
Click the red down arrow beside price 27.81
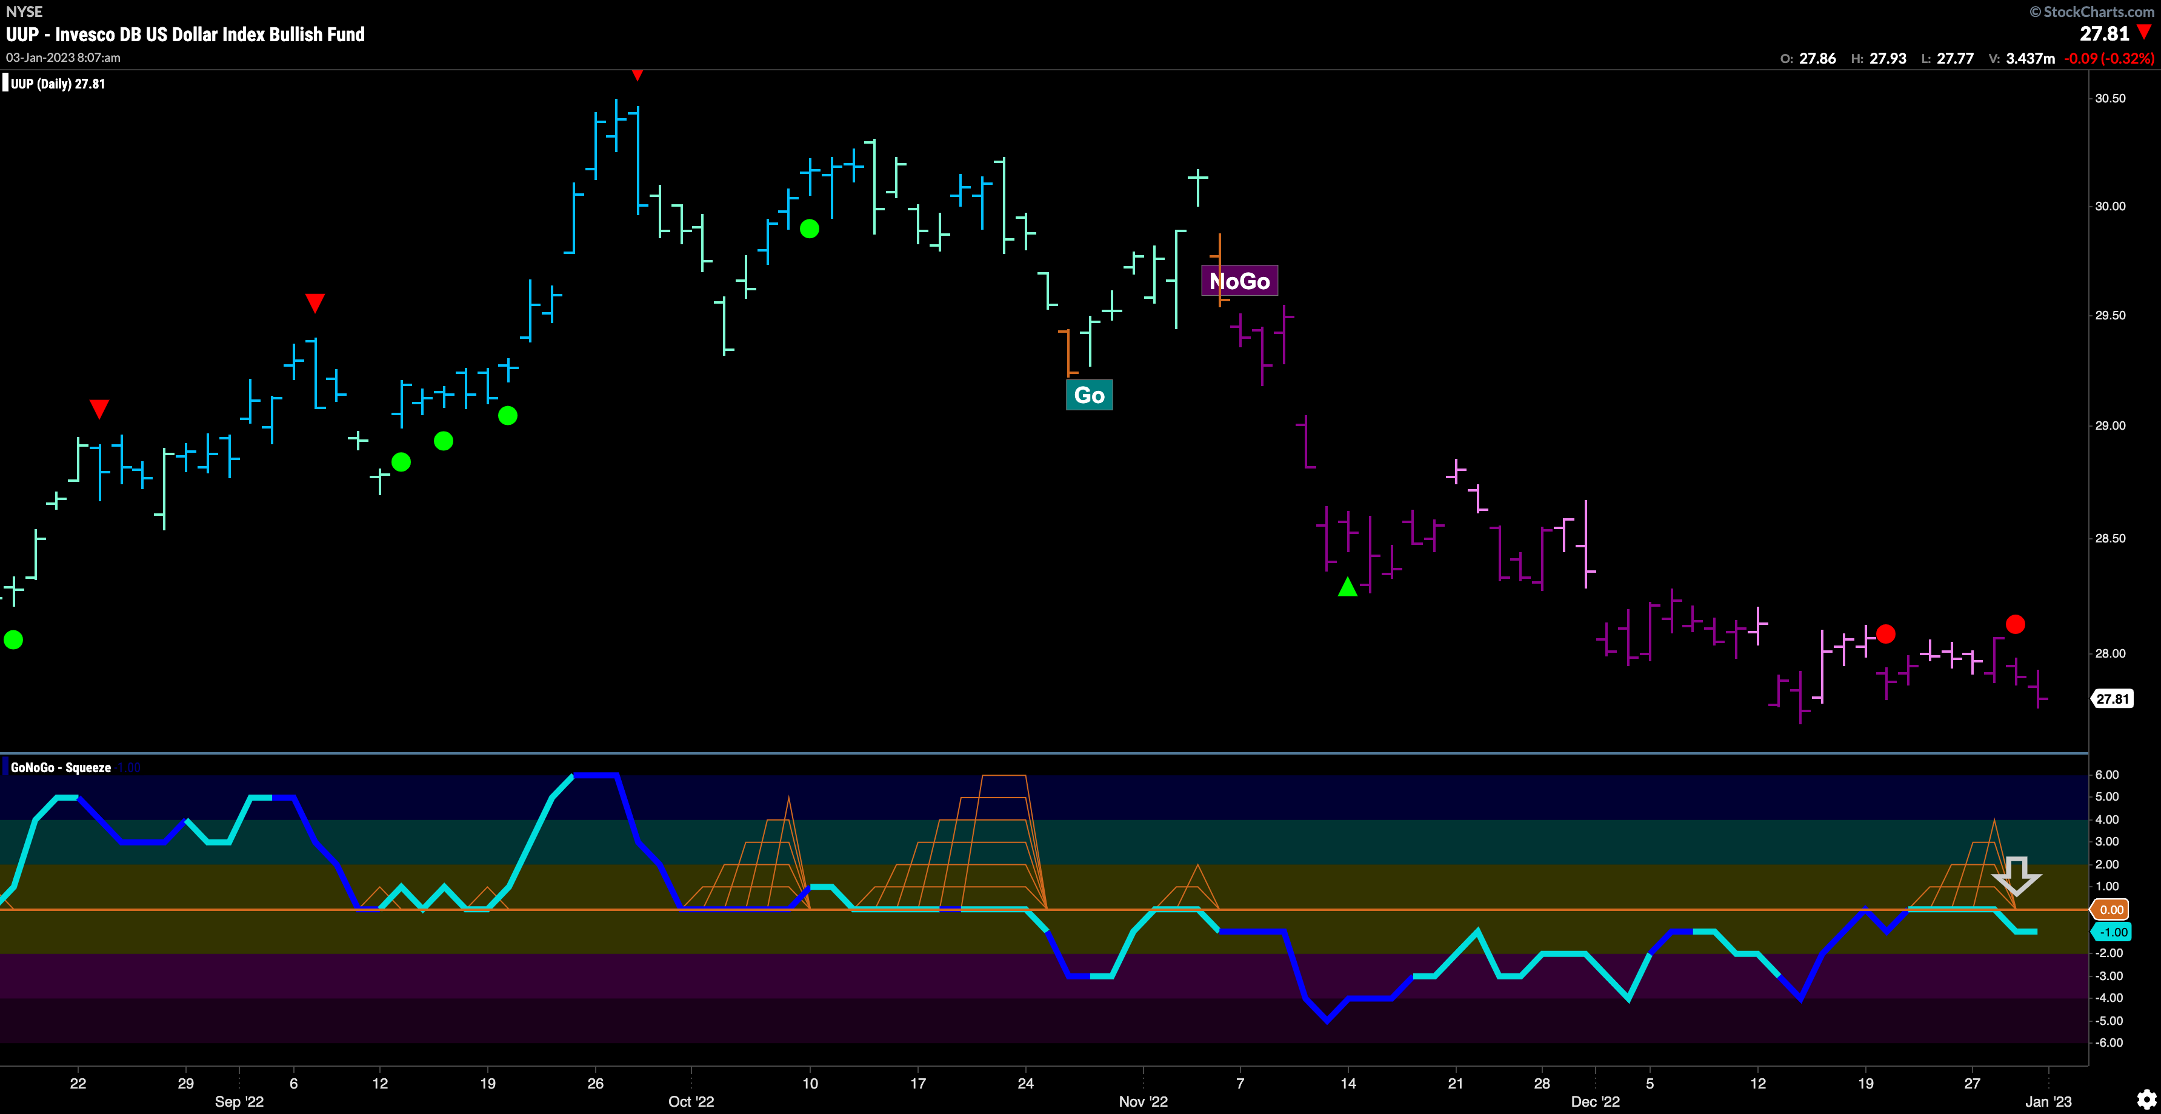point(2145,33)
